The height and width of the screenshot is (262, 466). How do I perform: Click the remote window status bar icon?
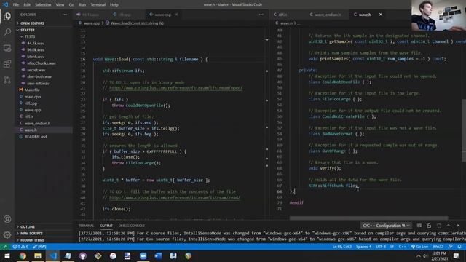[x=5, y=247]
